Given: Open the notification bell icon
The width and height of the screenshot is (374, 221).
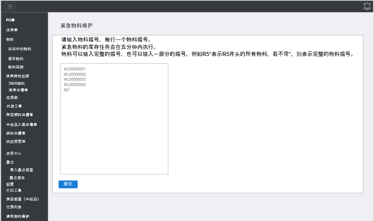Looking at the screenshot, I should click(x=367, y=6).
